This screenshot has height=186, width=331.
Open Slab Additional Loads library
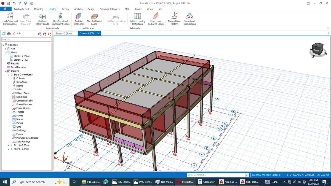point(94,19)
